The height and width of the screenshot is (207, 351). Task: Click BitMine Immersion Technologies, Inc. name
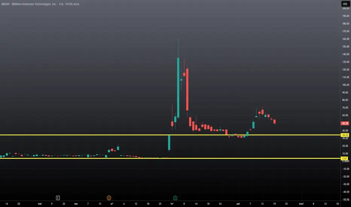tap(34, 4)
